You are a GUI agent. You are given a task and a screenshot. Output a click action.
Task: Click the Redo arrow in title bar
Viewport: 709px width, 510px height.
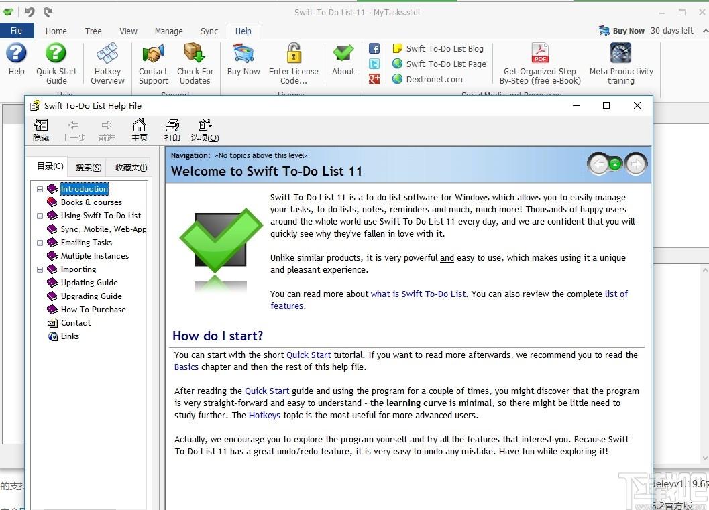48,12
